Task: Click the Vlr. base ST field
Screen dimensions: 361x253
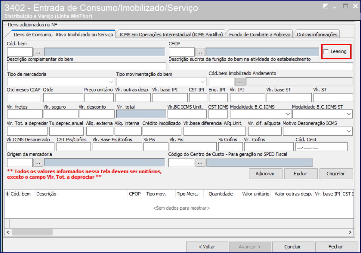Action: point(289,98)
